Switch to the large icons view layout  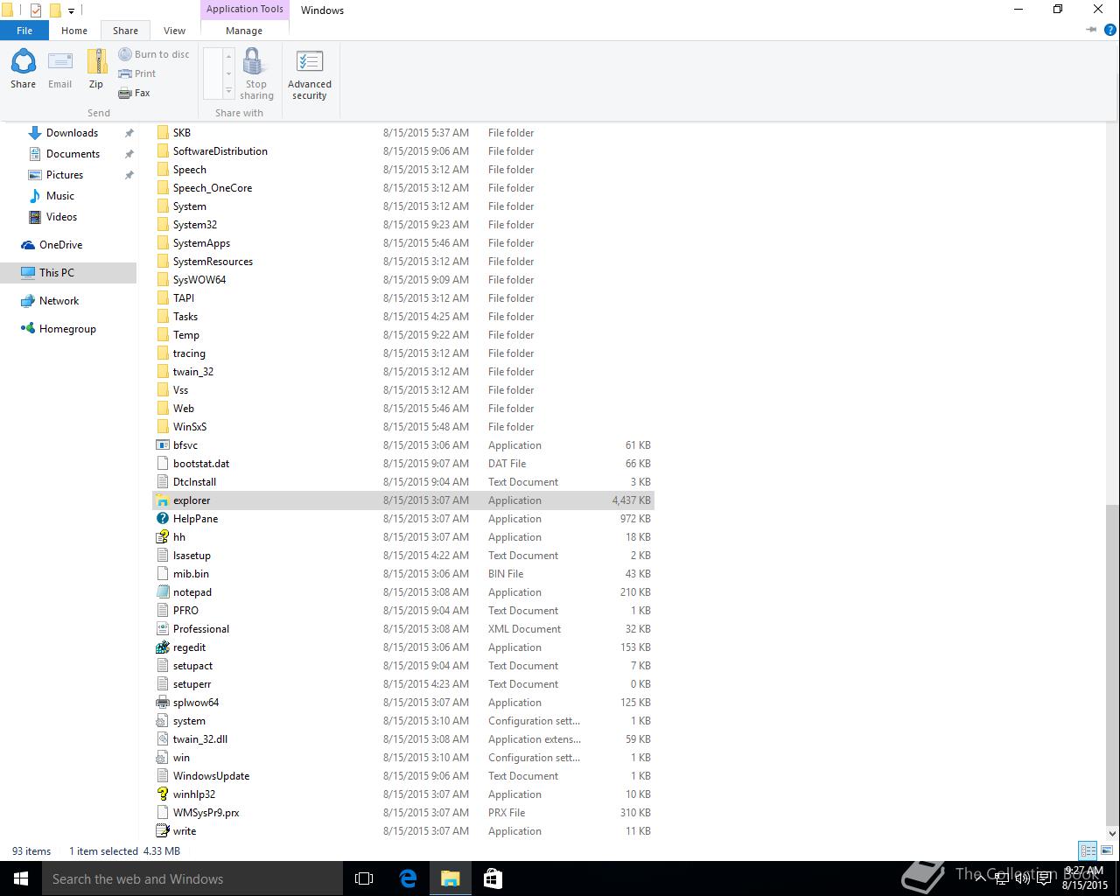click(x=1107, y=850)
